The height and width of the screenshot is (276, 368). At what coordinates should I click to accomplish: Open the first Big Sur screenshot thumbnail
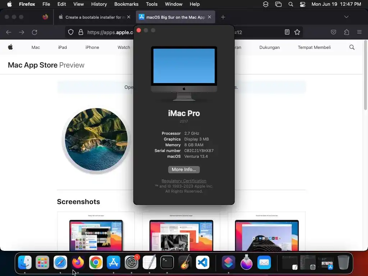[96, 231]
